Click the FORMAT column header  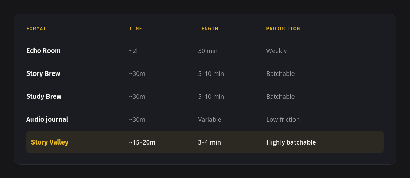click(x=36, y=29)
